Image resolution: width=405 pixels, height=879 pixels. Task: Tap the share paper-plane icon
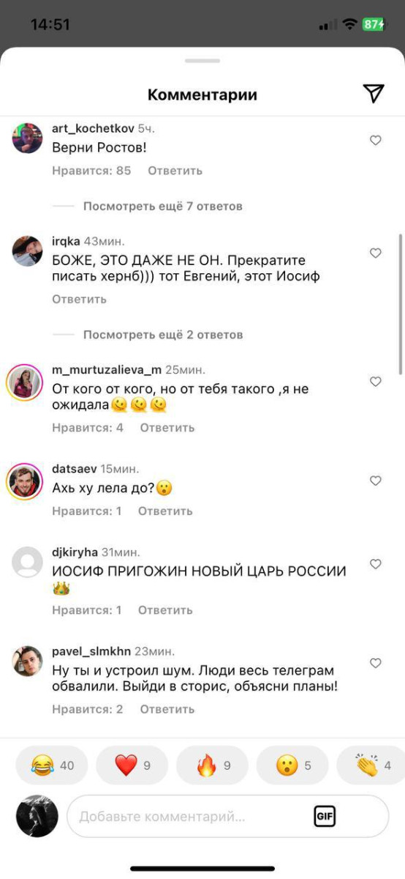pyautogui.click(x=374, y=94)
